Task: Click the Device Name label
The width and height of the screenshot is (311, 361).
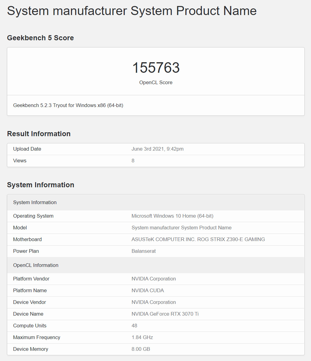Action: 28,314
